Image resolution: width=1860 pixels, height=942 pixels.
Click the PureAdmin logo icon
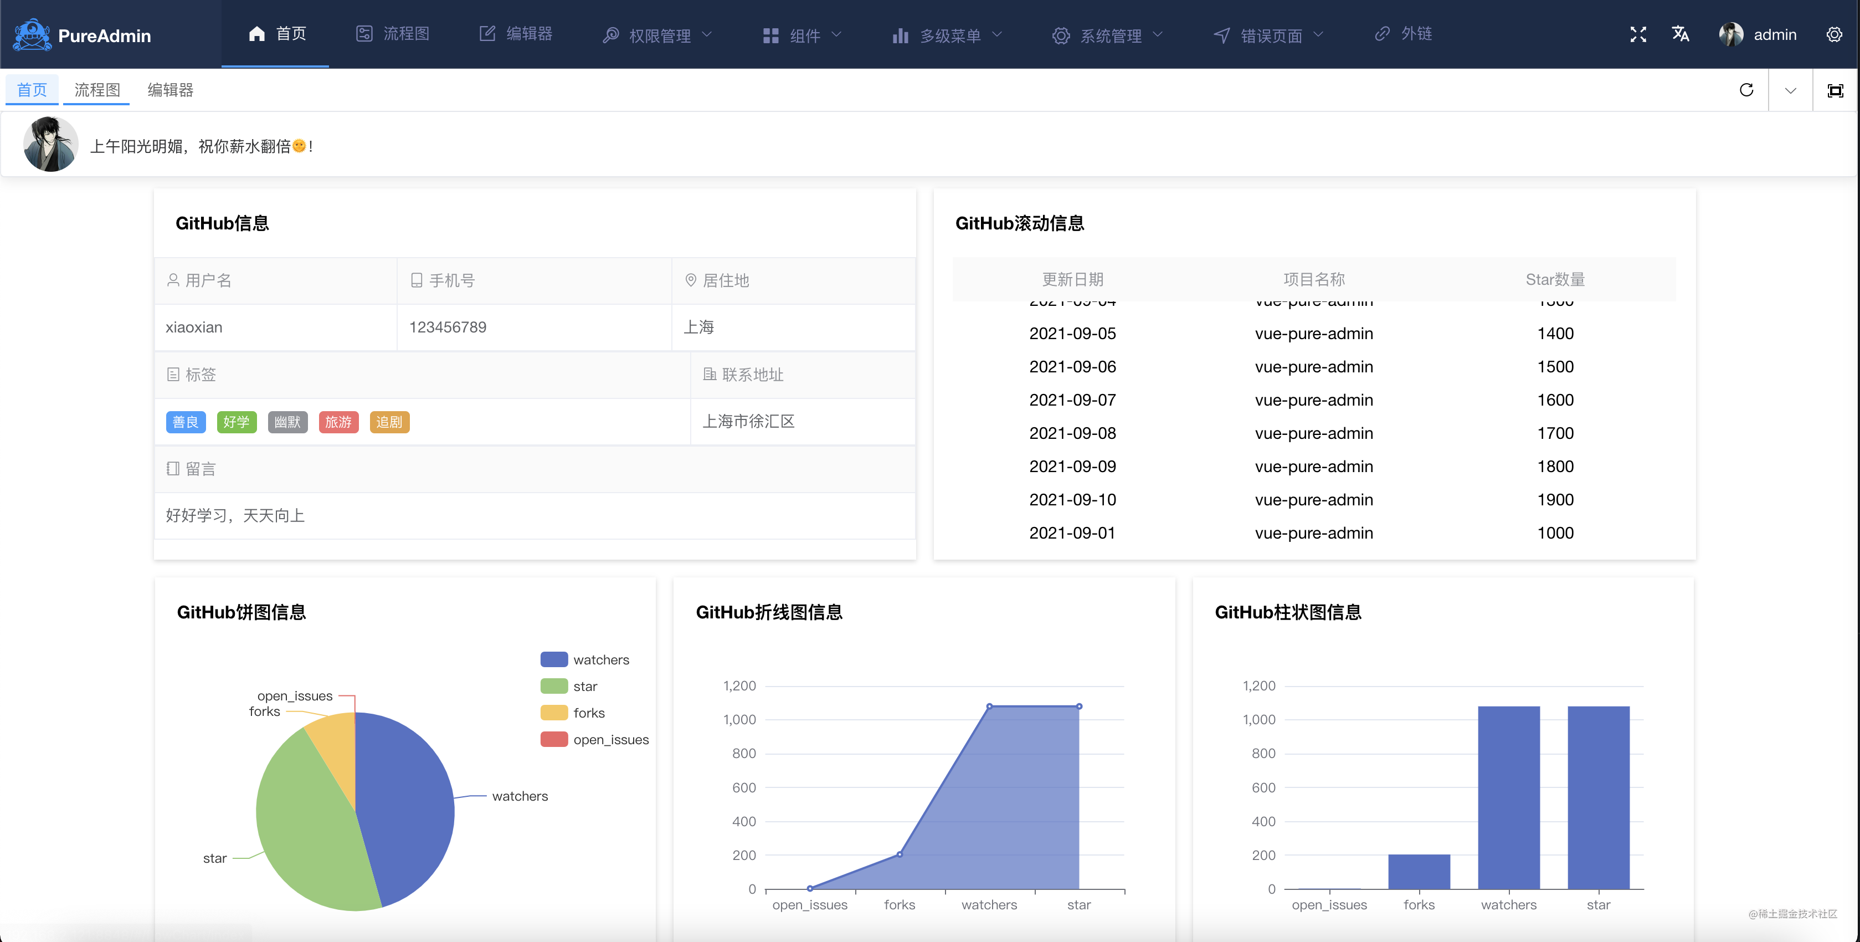click(x=32, y=35)
